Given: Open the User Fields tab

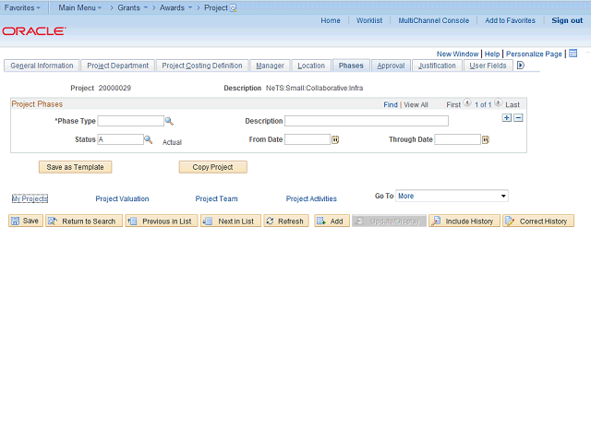Looking at the screenshot, I should click(488, 66).
